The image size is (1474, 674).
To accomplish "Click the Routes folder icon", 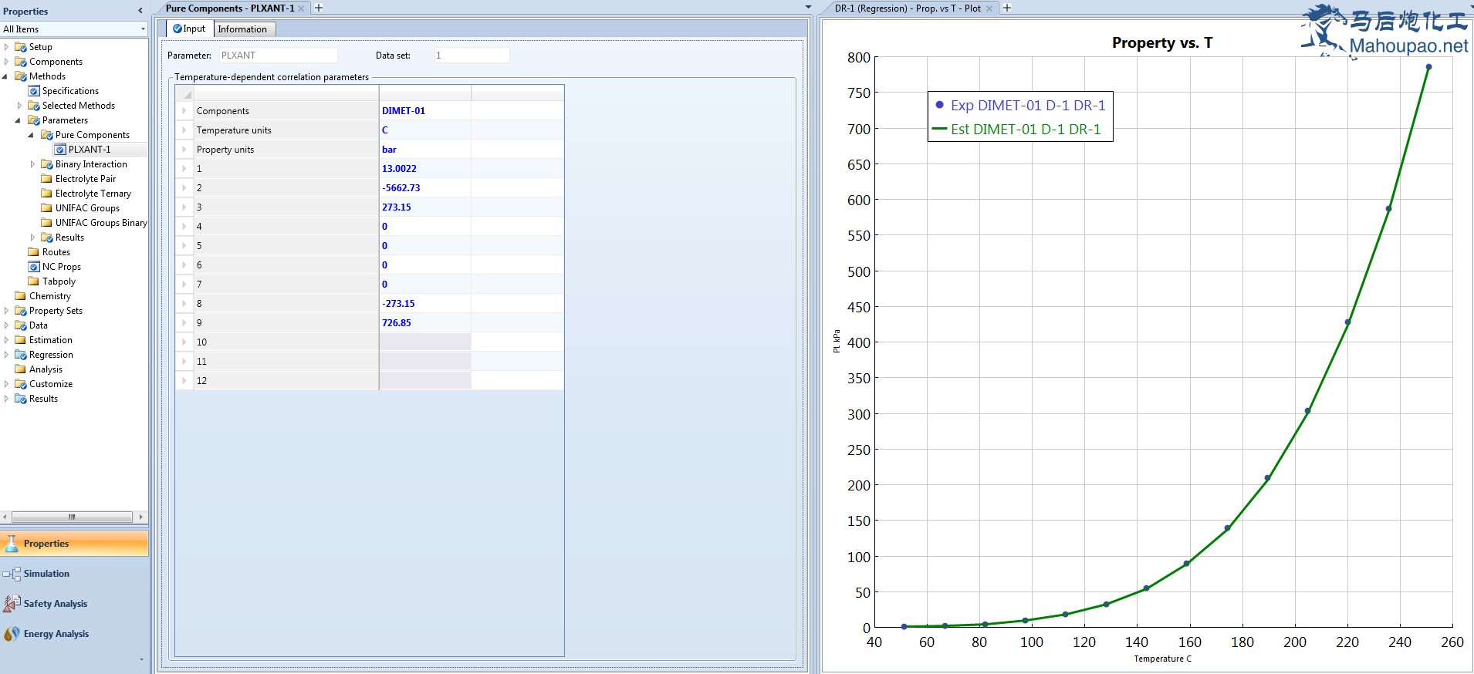I will [34, 252].
